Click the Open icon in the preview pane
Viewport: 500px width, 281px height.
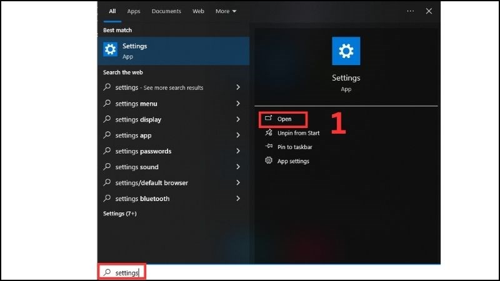click(x=269, y=118)
